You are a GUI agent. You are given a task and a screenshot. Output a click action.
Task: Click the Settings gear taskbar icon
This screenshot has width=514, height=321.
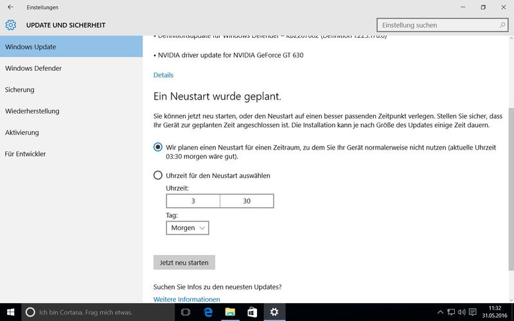(x=274, y=312)
